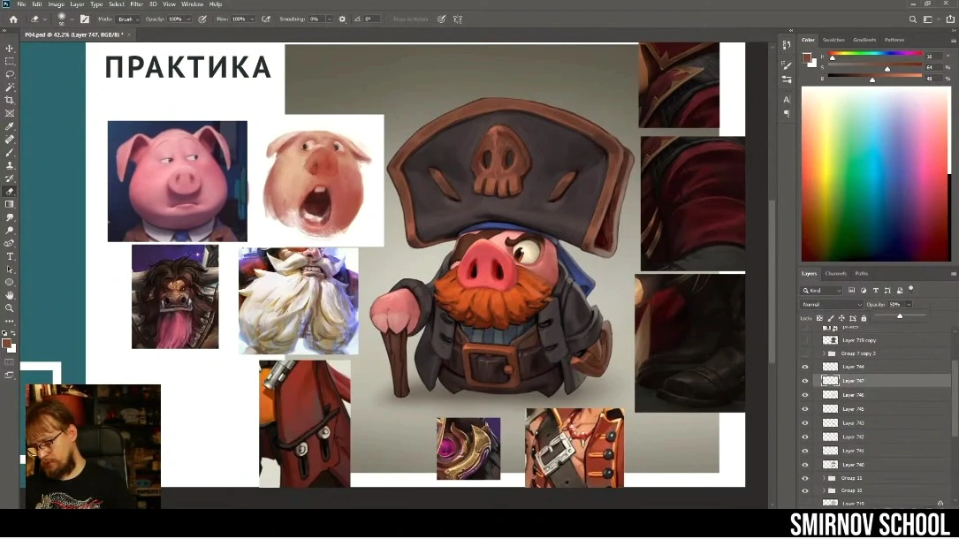Viewport: 959px width, 539px height.
Task: Show the Layer 719 copy layer
Action: pyautogui.click(x=804, y=340)
